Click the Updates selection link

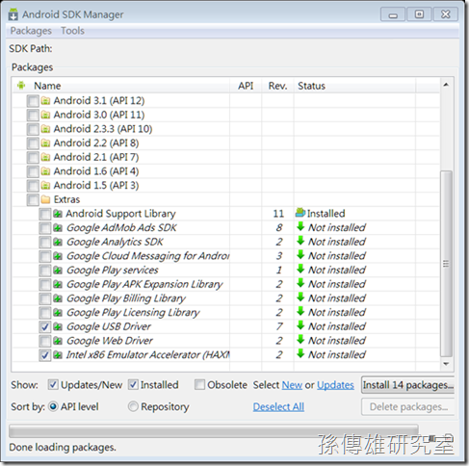point(335,385)
